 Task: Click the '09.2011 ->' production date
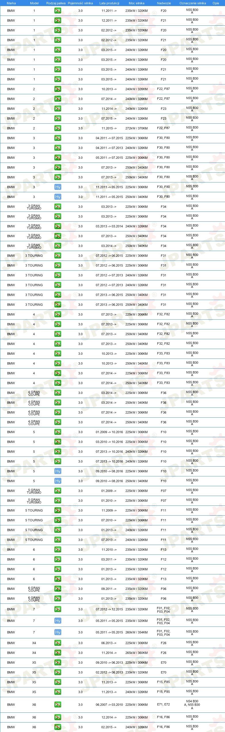tap(109, 589)
